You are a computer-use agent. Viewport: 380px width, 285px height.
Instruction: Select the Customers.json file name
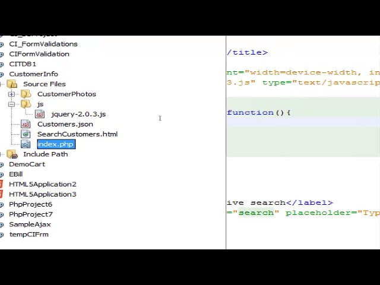[65, 124]
